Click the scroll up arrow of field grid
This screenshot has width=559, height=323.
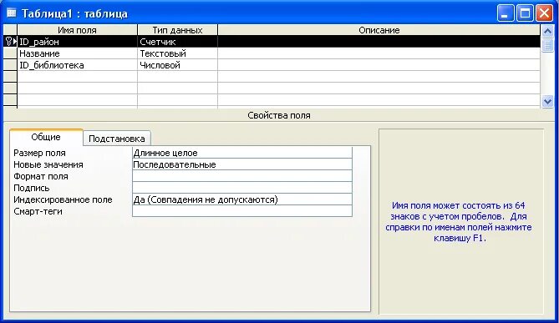pyautogui.click(x=547, y=31)
